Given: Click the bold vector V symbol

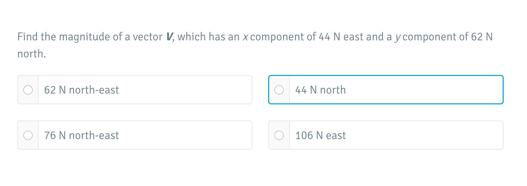Looking at the screenshot, I should [169, 37].
